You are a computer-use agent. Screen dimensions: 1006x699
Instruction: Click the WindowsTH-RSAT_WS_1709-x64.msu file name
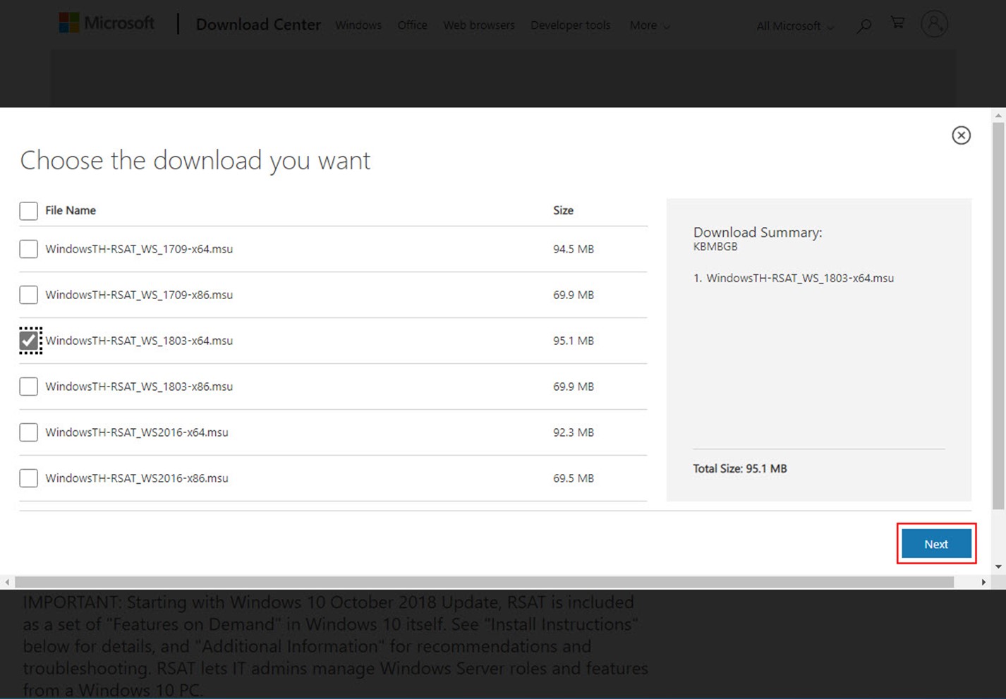point(139,249)
